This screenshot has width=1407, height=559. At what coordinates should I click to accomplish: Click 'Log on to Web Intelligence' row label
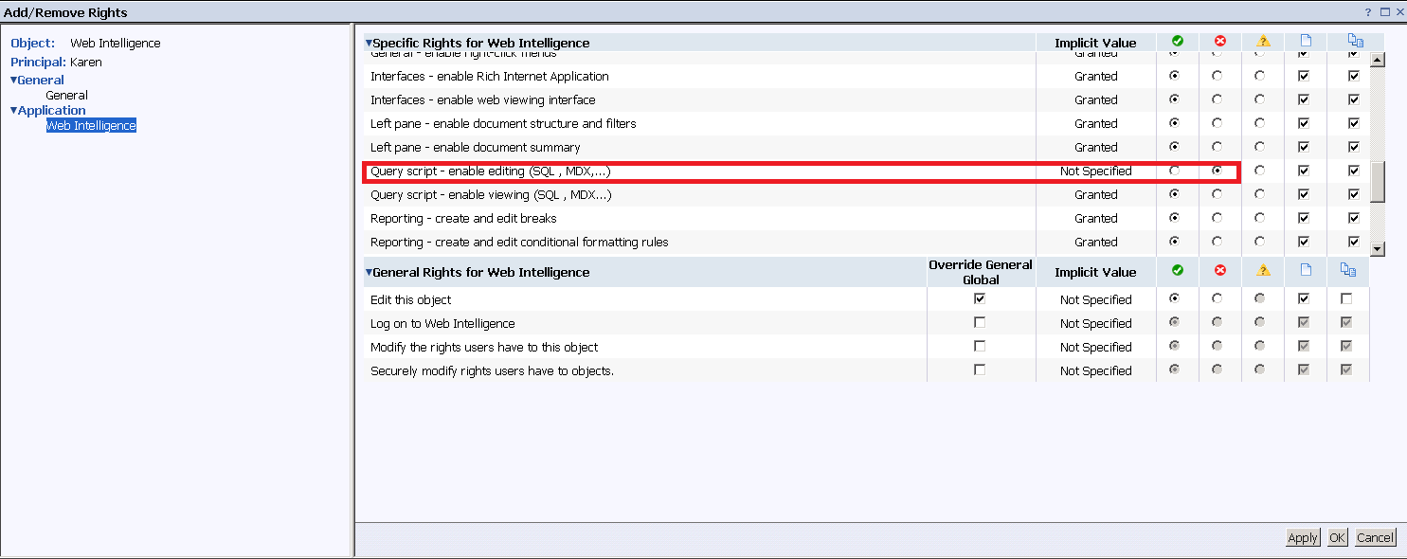pyautogui.click(x=442, y=323)
